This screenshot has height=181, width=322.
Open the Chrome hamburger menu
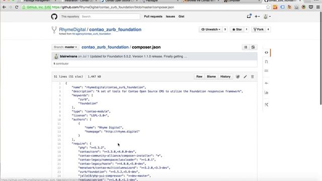coord(318,7)
